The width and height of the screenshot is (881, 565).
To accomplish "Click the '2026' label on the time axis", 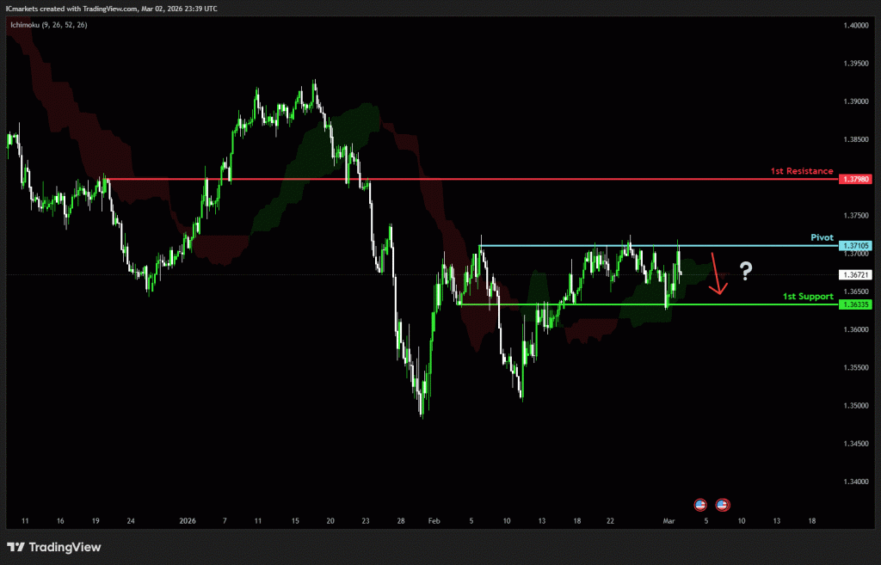I will pos(188,521).
